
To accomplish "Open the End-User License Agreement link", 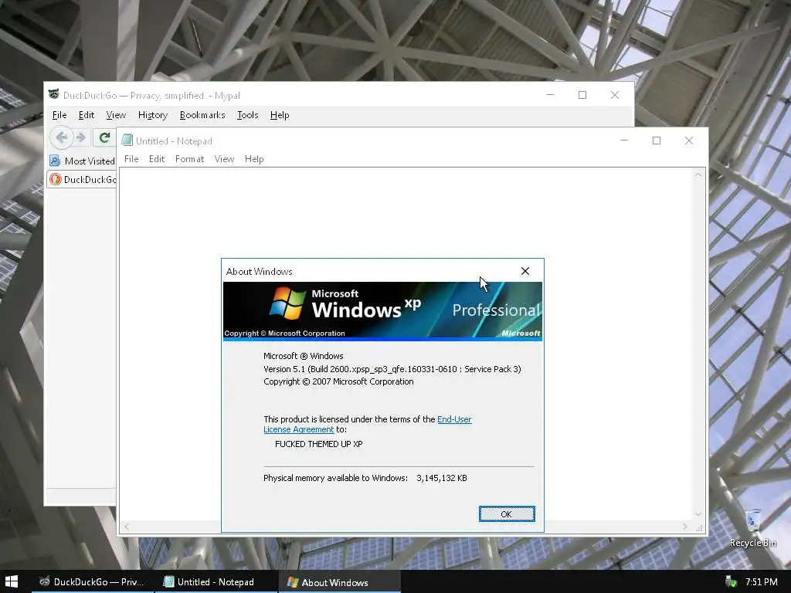I will 367,424.
